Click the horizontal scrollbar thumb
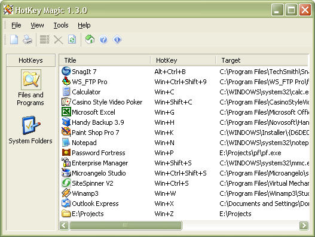Screen dimensions: 315x237 (x=126, y=226)
